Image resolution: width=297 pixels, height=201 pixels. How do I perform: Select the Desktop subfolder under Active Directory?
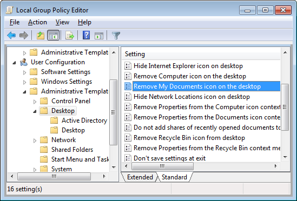73,130
